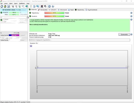Click the green status description text box
This screenshot has height=103, width=134.
(x=80, y=25)
